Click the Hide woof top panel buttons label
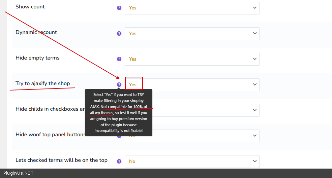 [x=50, y=135]
